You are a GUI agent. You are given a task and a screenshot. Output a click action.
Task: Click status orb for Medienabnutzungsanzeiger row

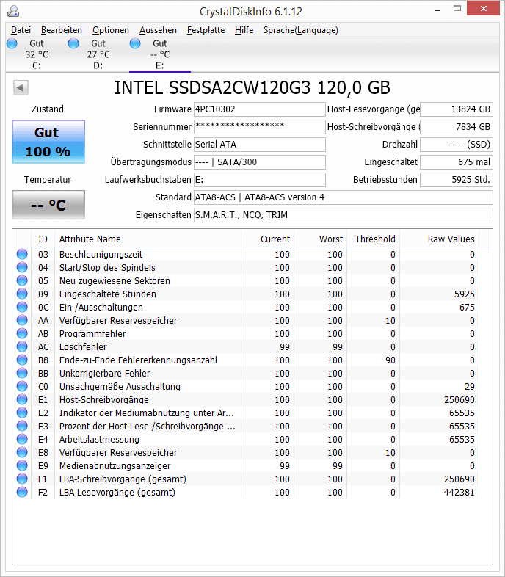click(x=23, y=466)
